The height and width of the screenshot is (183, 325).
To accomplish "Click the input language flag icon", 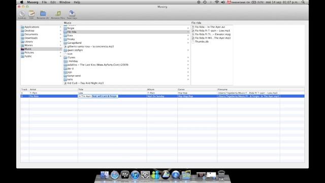I will (229, 2).
